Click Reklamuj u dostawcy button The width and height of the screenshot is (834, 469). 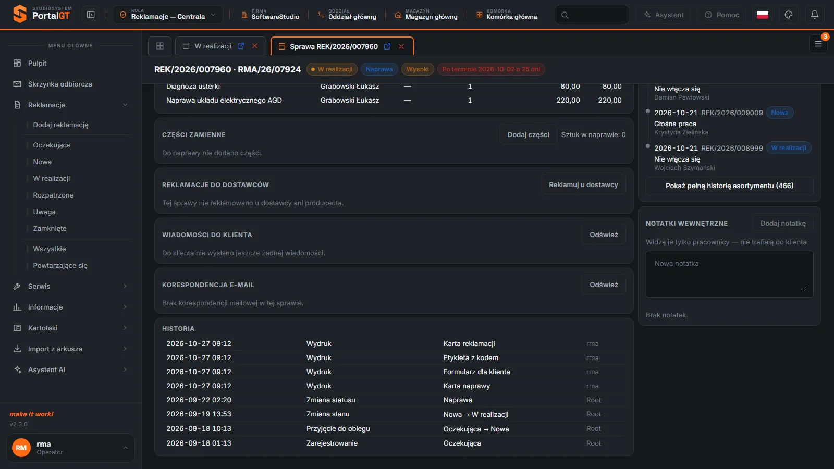[x=583, y=184]
